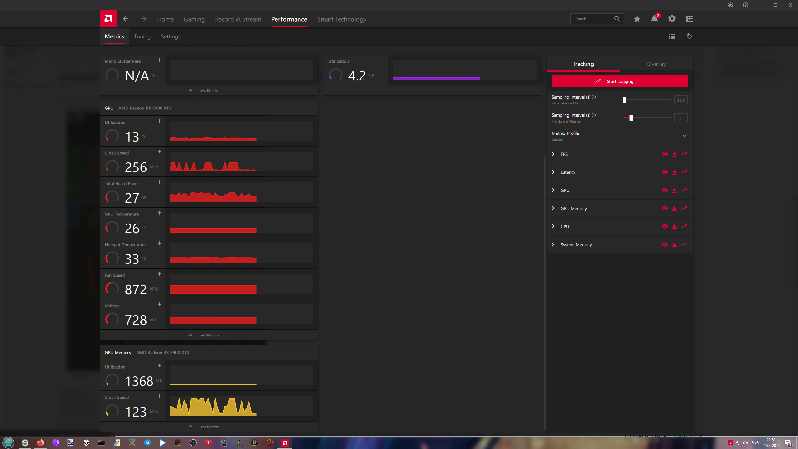Switch to the Tuning tab
This screenshot has height=449, width=798.
point(142,36)
